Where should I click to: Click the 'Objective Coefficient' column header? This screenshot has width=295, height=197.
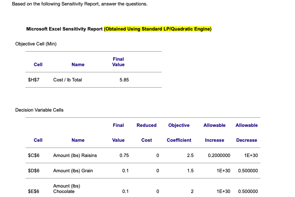pos(179,133)
